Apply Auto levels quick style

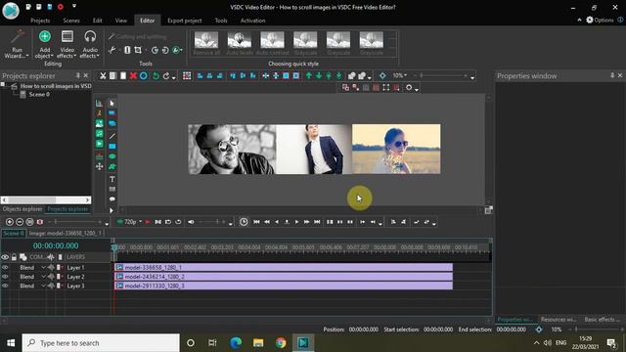(239, 43)
